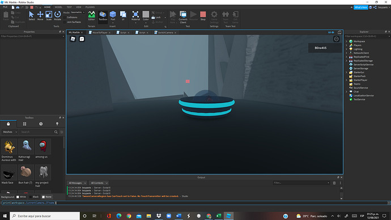Select the Black background option
The image size is (391, 220).
34,197
